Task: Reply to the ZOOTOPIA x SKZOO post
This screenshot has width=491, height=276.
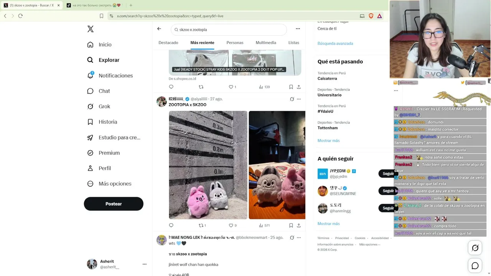Action: [171, 225]
